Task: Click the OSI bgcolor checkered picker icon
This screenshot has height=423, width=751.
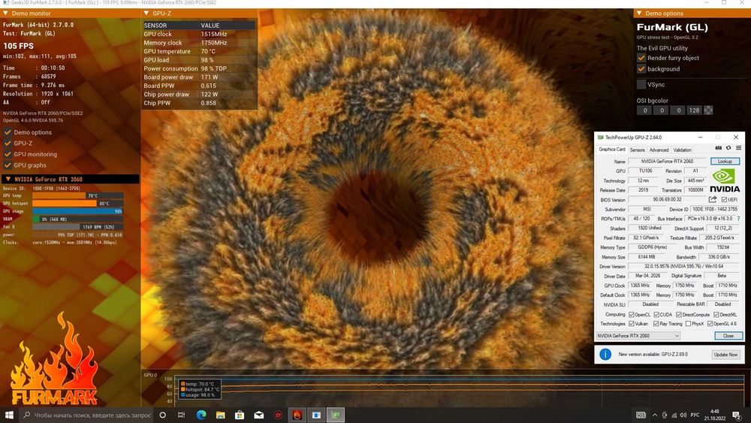Action: (x=708, y=110)
